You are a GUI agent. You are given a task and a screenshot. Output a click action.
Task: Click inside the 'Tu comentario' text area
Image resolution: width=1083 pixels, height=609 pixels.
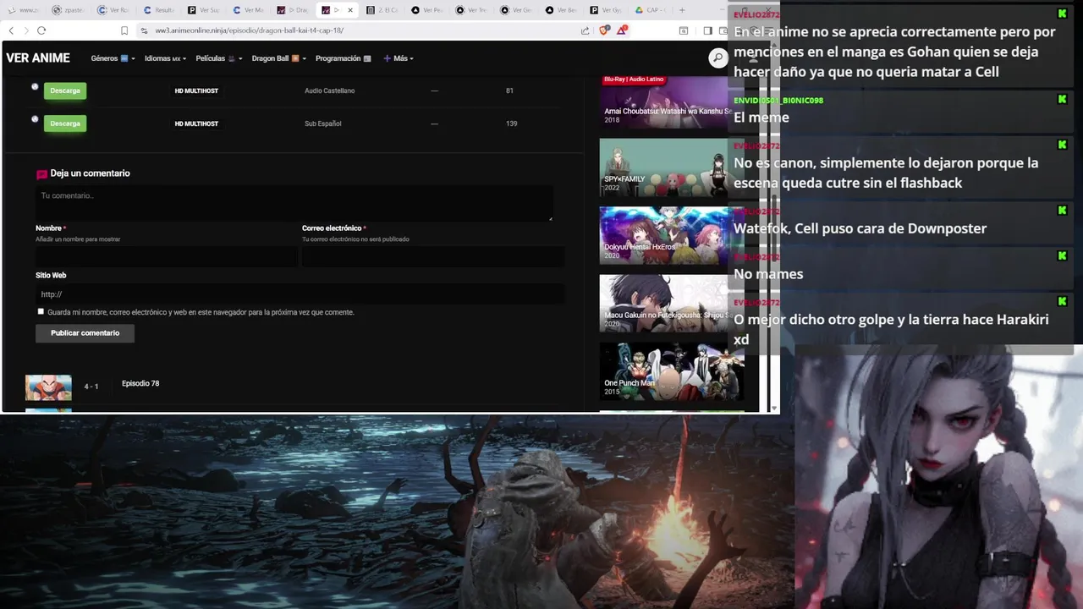tap(294, 203)
